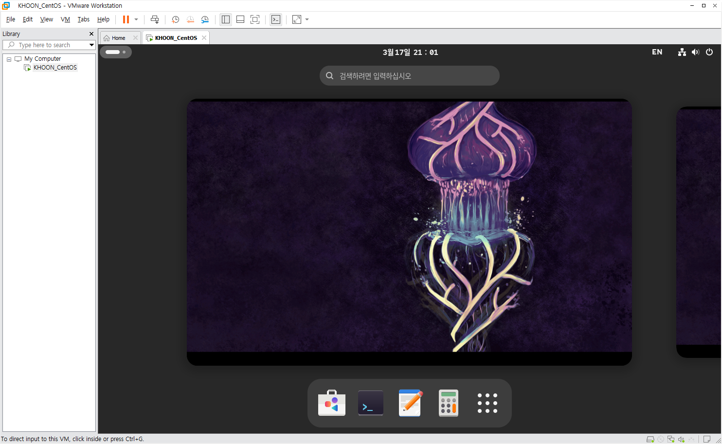The height and width of the screenshot is (444, 722).
Task: Open the GNOME clock and calendar
Action: tap(410, 52)
